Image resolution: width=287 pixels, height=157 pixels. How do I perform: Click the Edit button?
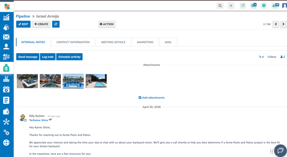point(23,24)
